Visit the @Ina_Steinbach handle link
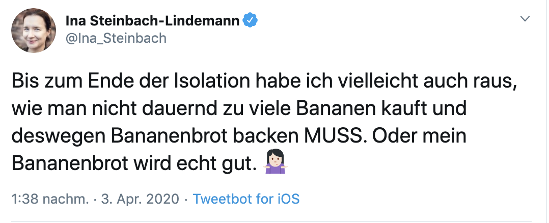549x223 pixels. 116,38
